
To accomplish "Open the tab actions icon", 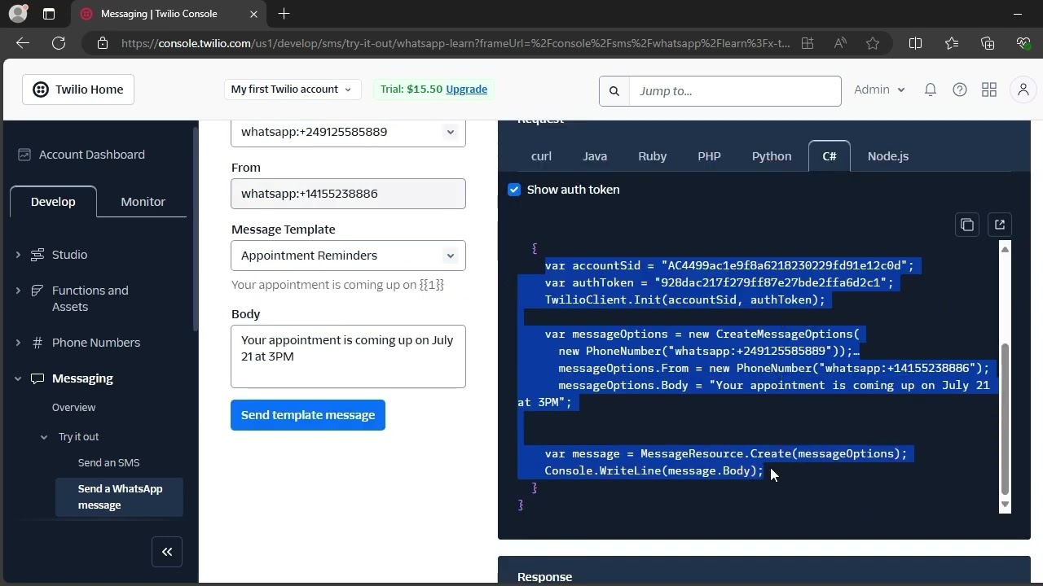I will pos(49,14).
